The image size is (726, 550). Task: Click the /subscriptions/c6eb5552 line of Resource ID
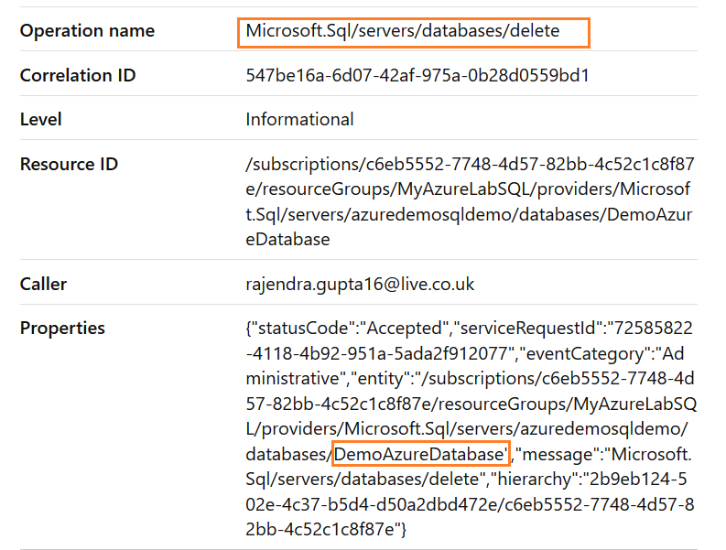click(x=470, y=165)
